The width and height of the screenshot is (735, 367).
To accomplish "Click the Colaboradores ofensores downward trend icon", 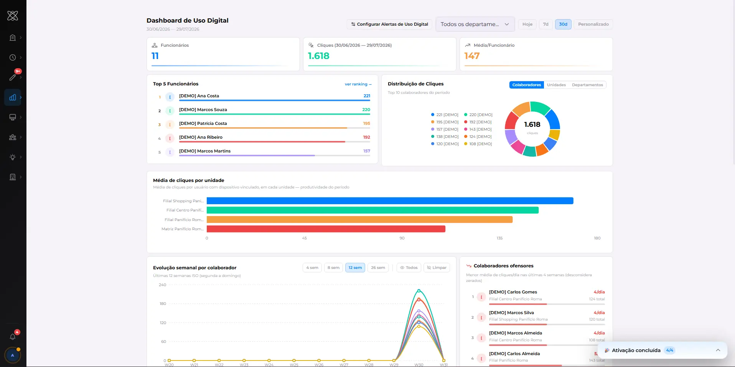I will pyautogui.click(x=469, y=266).
